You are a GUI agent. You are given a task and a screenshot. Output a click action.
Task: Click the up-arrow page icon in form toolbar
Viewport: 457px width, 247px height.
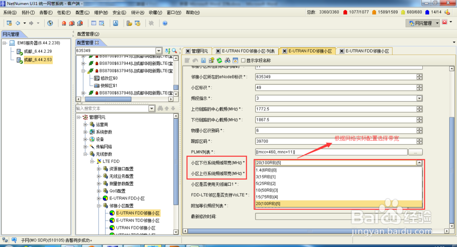tap(235, 60)
